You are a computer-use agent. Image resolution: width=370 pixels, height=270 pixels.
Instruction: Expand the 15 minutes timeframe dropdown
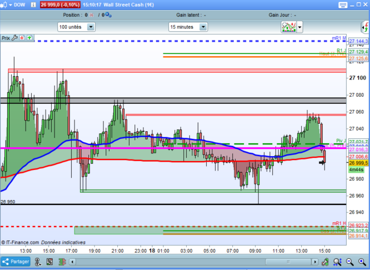point(203,27)
